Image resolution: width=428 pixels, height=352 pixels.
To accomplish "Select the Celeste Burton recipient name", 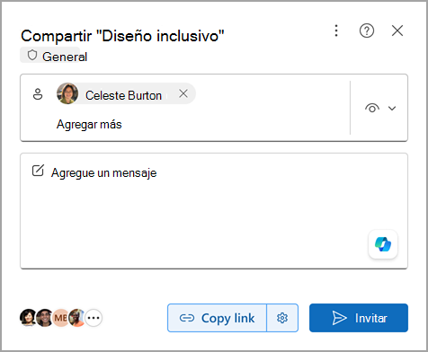I will pyautogui.click(x=123, y=95).
